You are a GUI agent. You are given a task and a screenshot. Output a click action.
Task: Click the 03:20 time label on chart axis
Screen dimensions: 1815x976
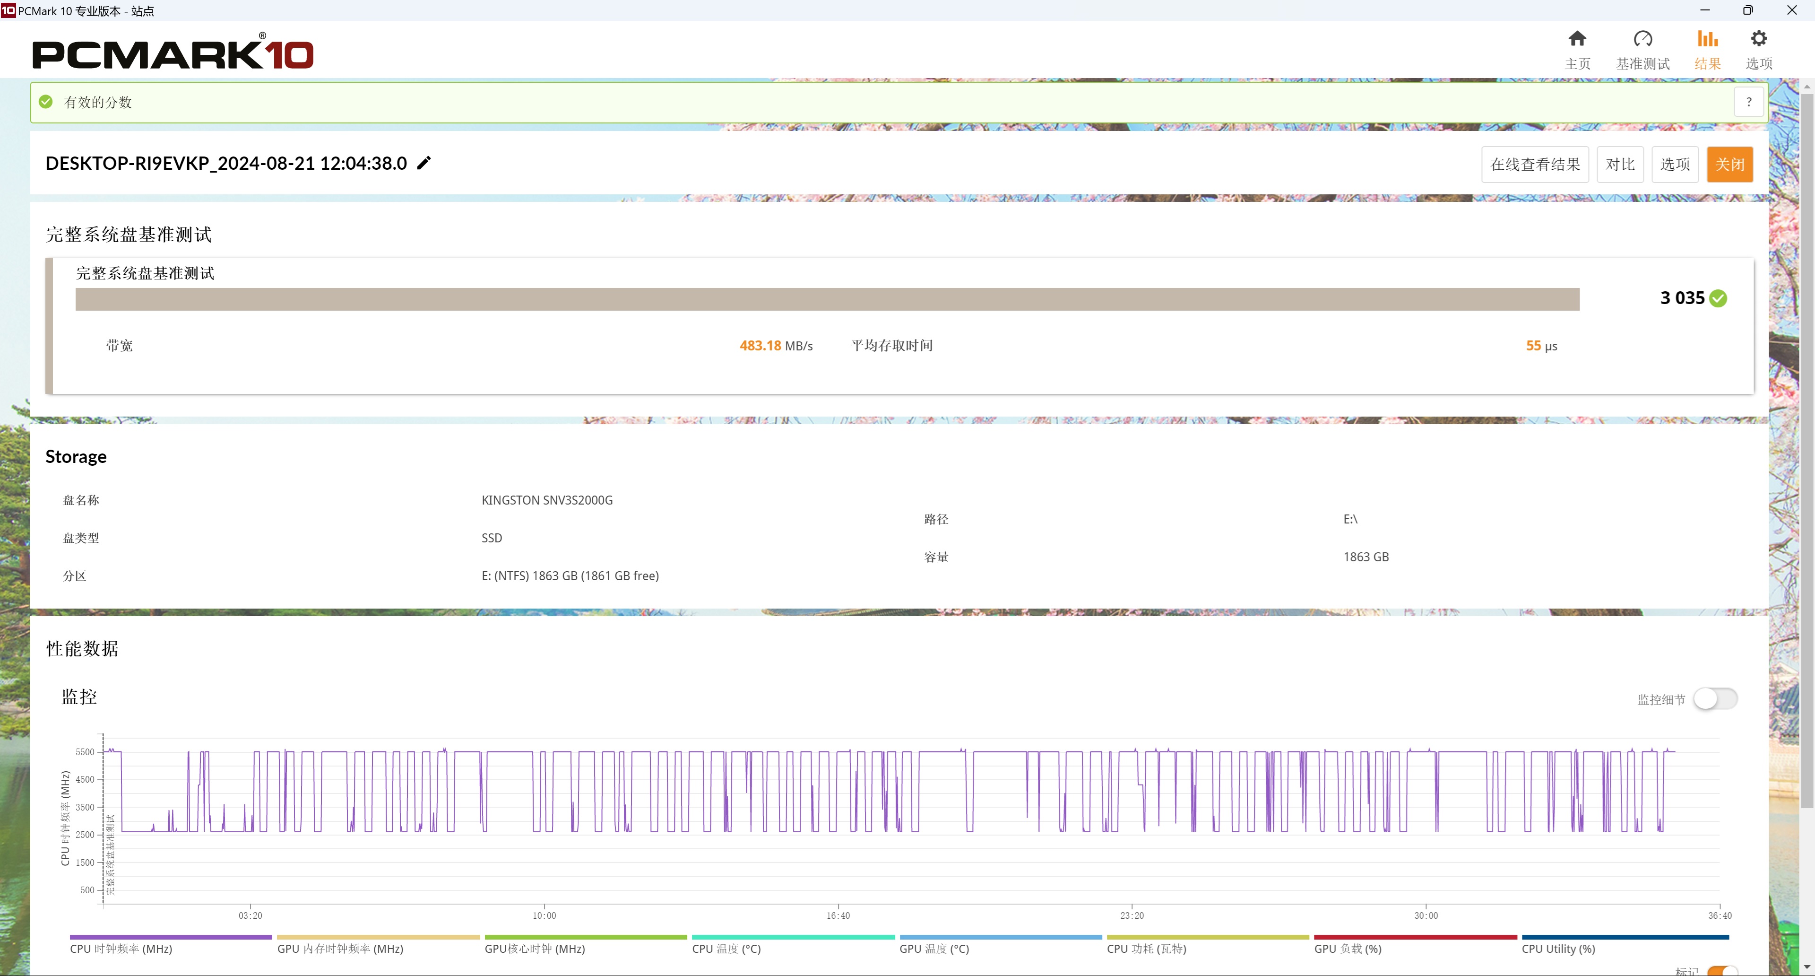(x=250, y=915)
